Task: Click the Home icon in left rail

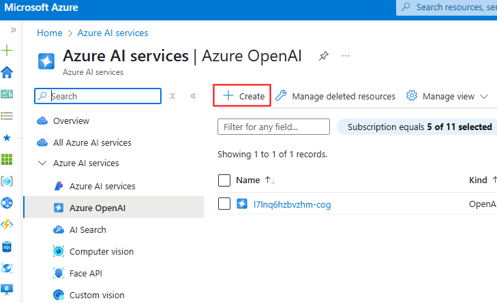Action: [x=7, y=73]
